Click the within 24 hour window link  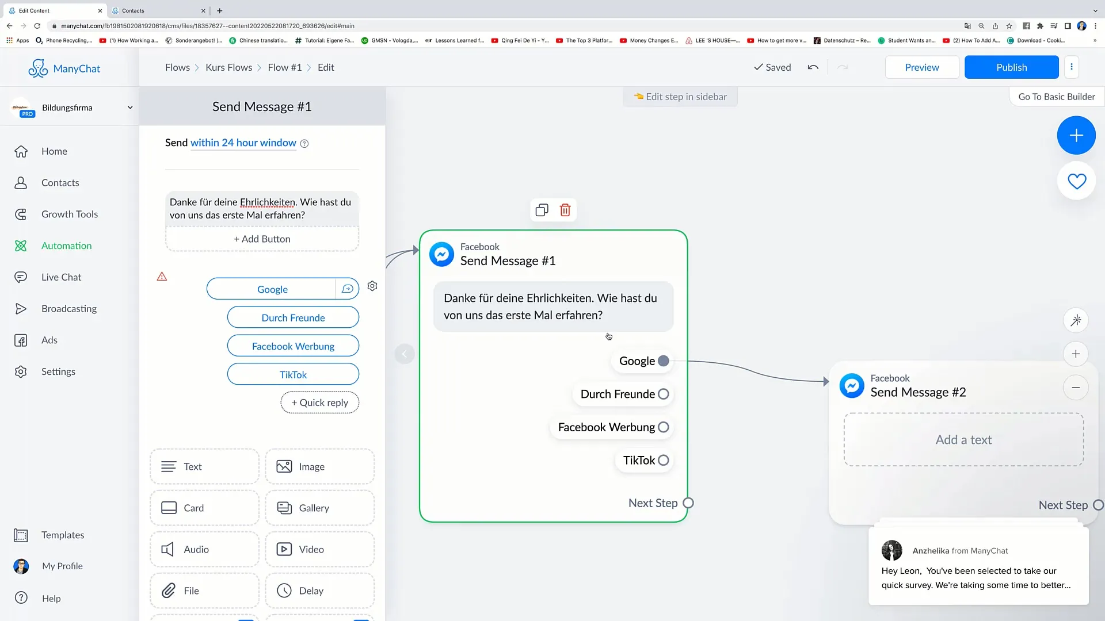[x=243, y=143]
